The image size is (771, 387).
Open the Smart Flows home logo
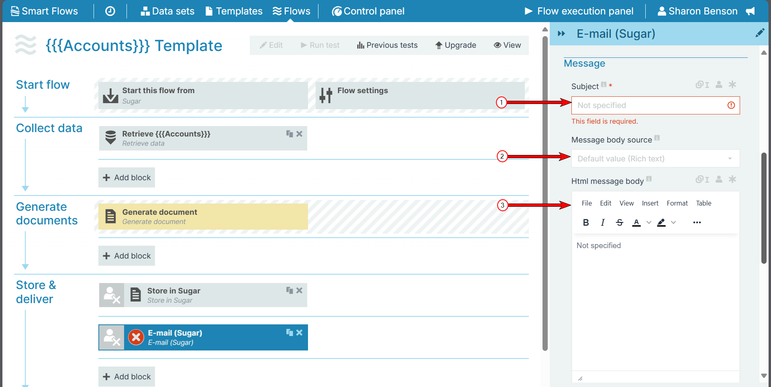44,11
